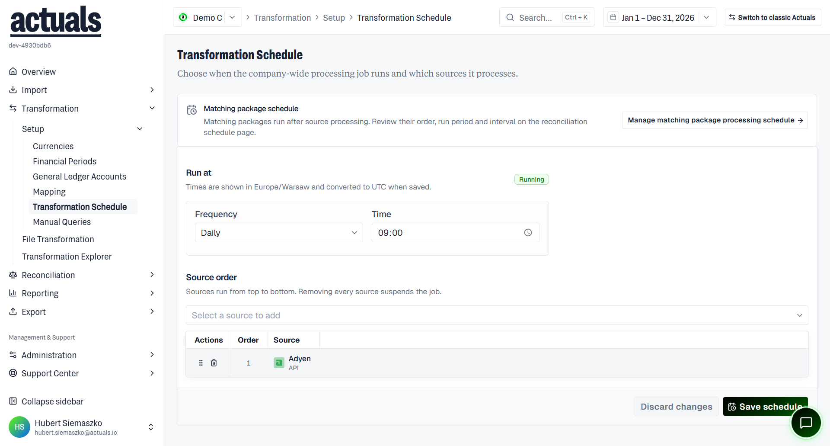Expand the Administration section chevron

coord(152,355)
